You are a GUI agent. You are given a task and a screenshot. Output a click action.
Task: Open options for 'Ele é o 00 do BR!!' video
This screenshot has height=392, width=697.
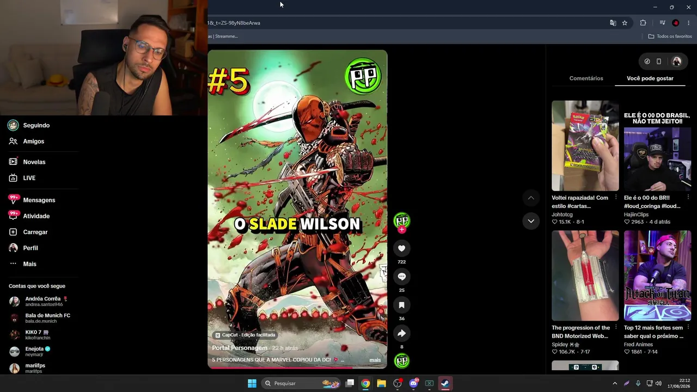pyautogui.click(x=688, y=197)
